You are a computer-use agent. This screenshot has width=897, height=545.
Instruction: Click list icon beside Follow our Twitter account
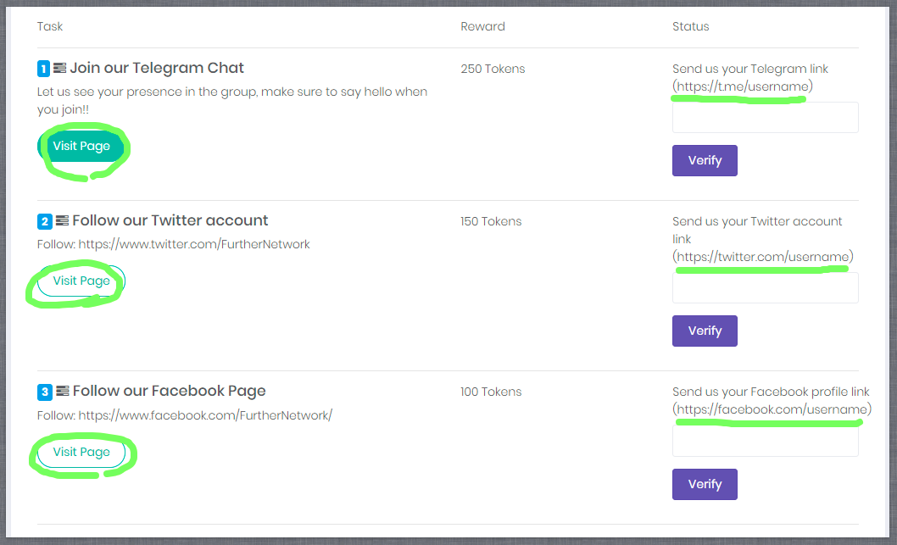tap(62, 221)
